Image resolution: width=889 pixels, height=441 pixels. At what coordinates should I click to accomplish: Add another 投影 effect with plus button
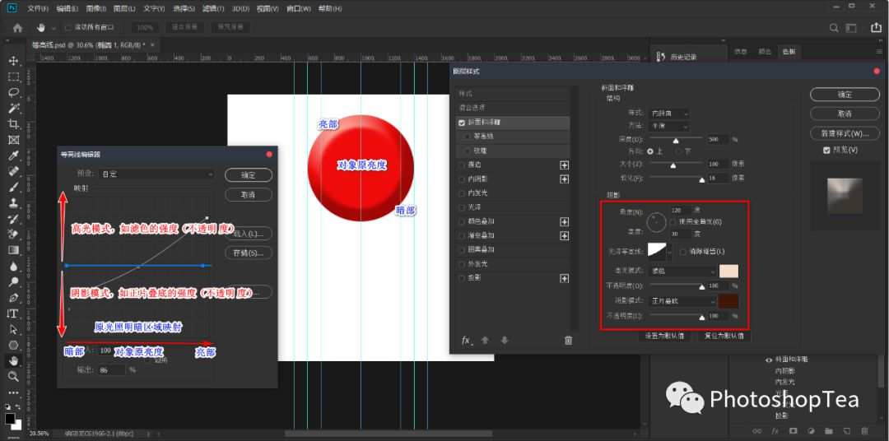click(x=564, y=278)
